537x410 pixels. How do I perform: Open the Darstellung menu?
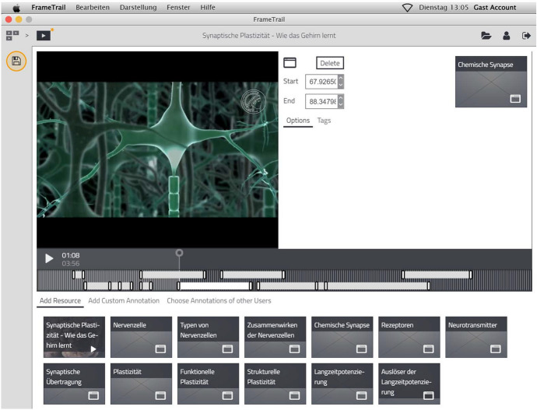[x=138, y=7]
